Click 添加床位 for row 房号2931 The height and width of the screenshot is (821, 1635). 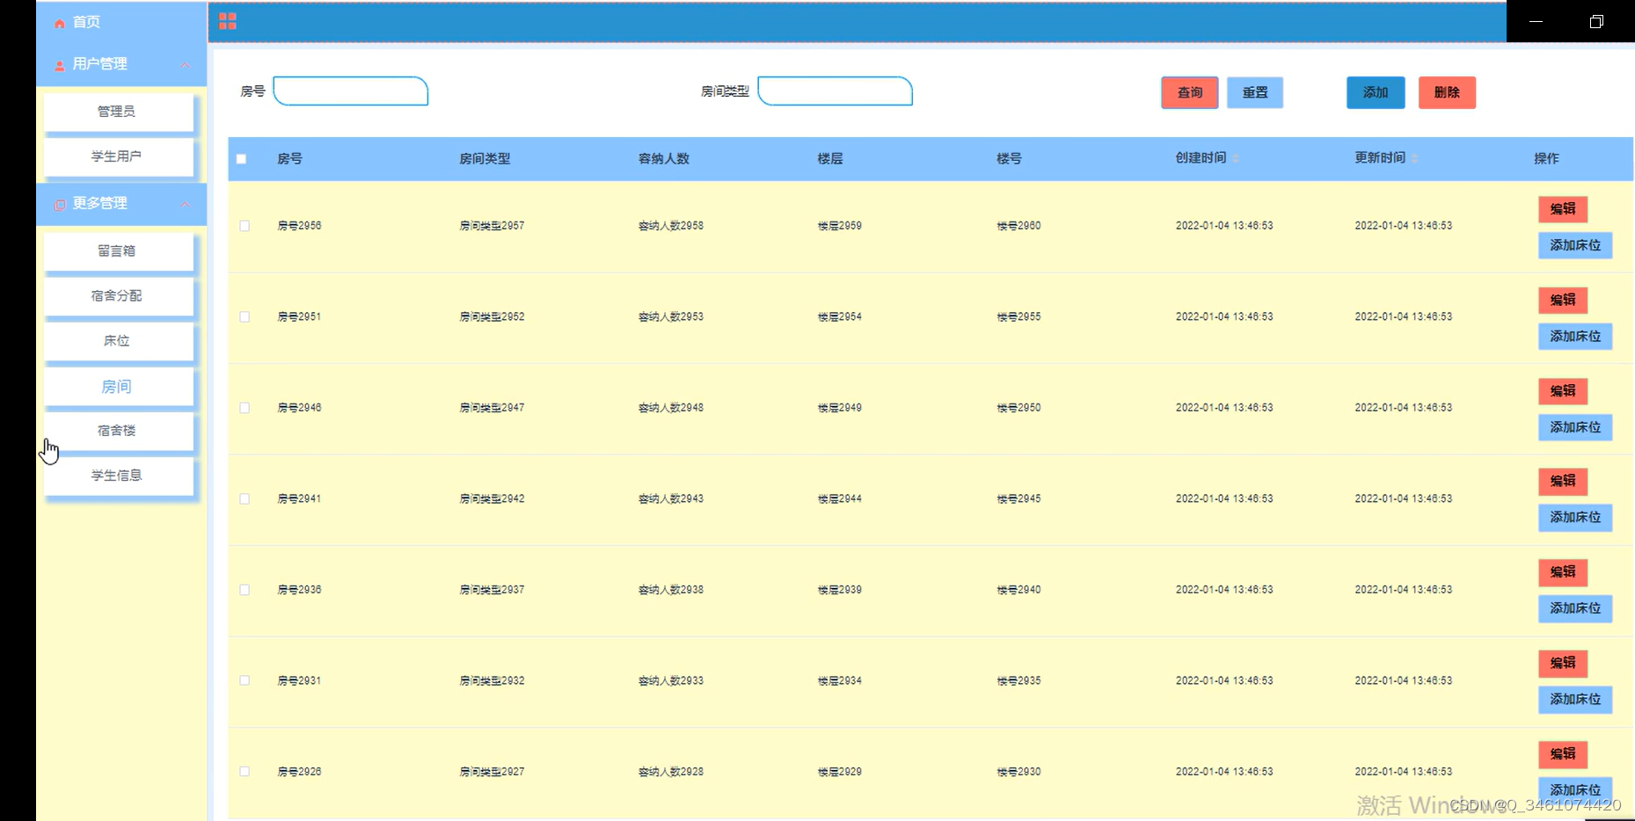point(1575,700)
